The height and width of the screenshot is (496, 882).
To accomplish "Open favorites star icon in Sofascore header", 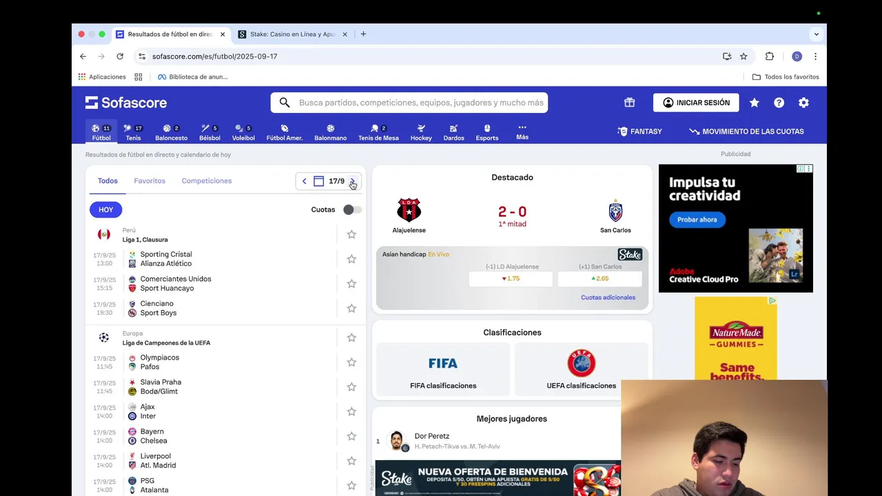I will (x=755, y=103).
